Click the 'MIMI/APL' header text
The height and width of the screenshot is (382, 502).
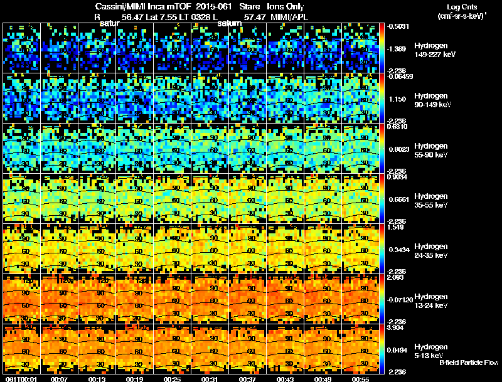(289, 18)
